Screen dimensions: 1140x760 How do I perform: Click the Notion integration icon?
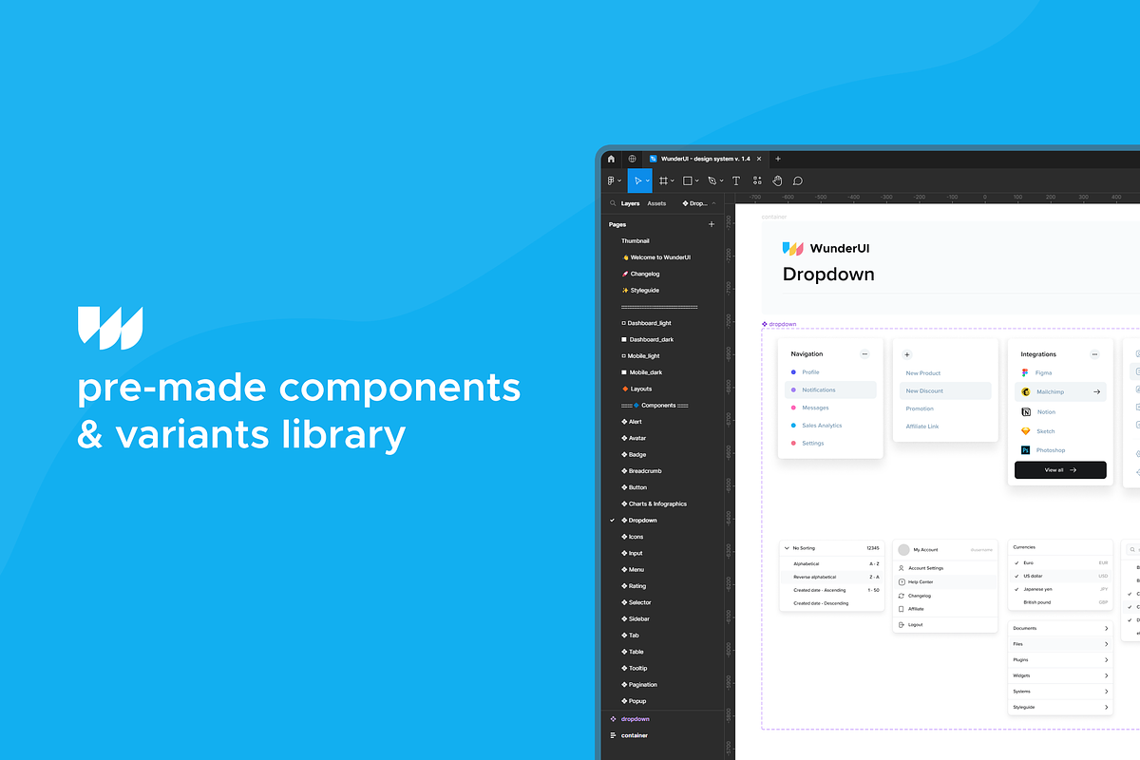pos(1026,412)
